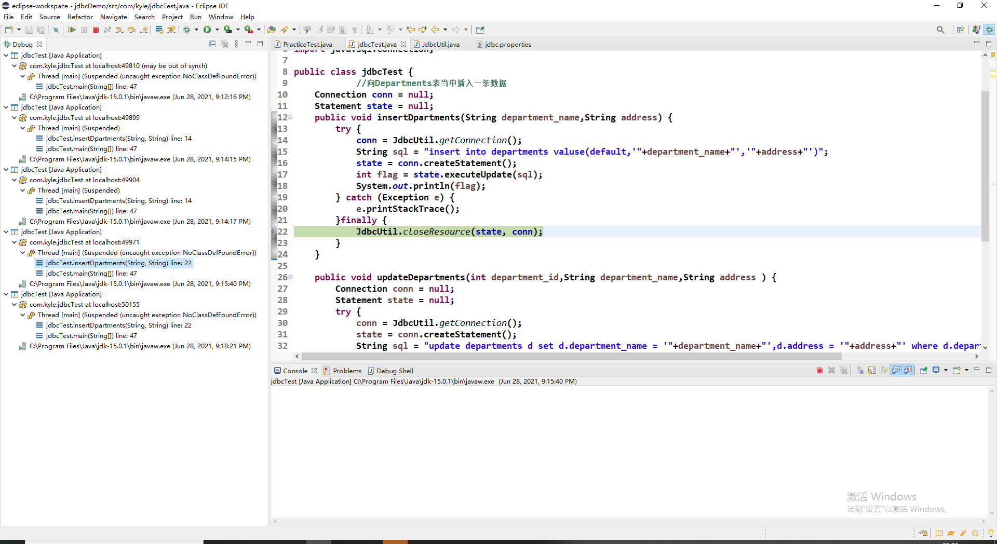997x544 pixels.
Task: Open the Problems tab
Action: tap(347, 371)
